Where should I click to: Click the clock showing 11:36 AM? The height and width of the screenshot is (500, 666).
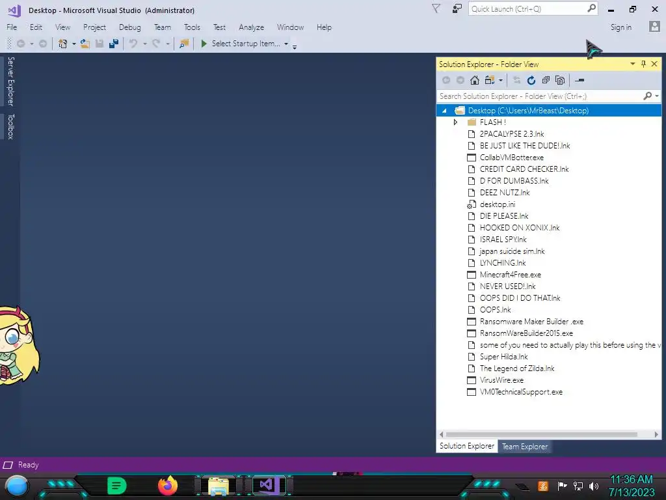click(x=632, y=480)
